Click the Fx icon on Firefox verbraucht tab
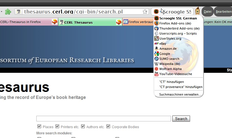The width and height of the screenshot is (232, 138). click(x=126, y=22)
